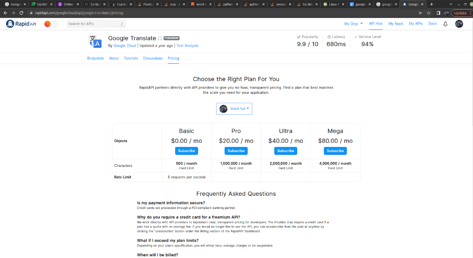Click the RapidAPI logo
This screenshot has width=473, height=258.
pyautogui.click(x=21, y=24)
